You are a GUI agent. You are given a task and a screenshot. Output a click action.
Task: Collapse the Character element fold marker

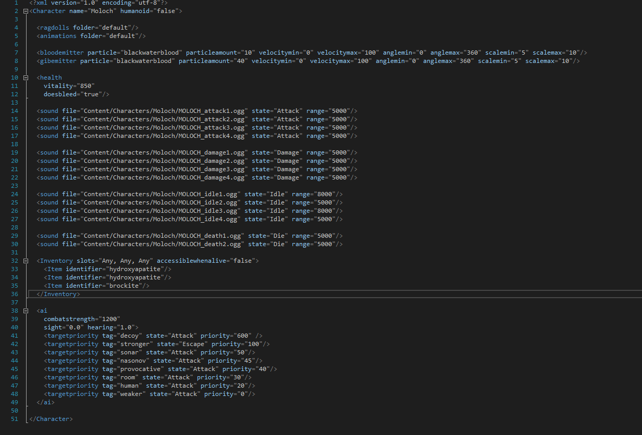click(26, 11)
